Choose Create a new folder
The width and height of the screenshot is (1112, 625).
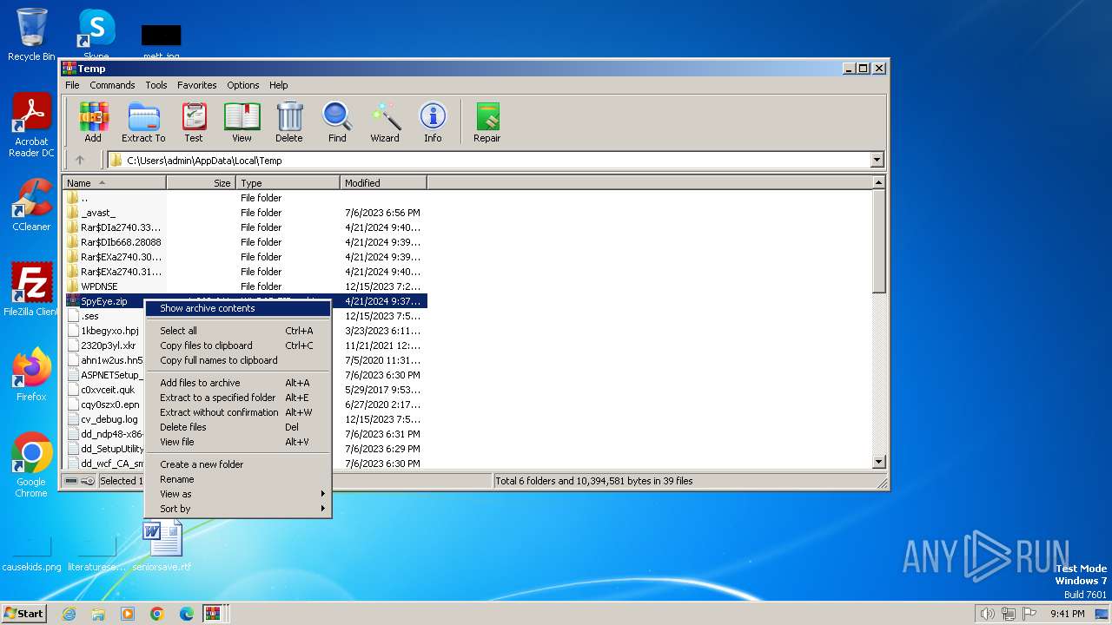[x=237, y=464]
